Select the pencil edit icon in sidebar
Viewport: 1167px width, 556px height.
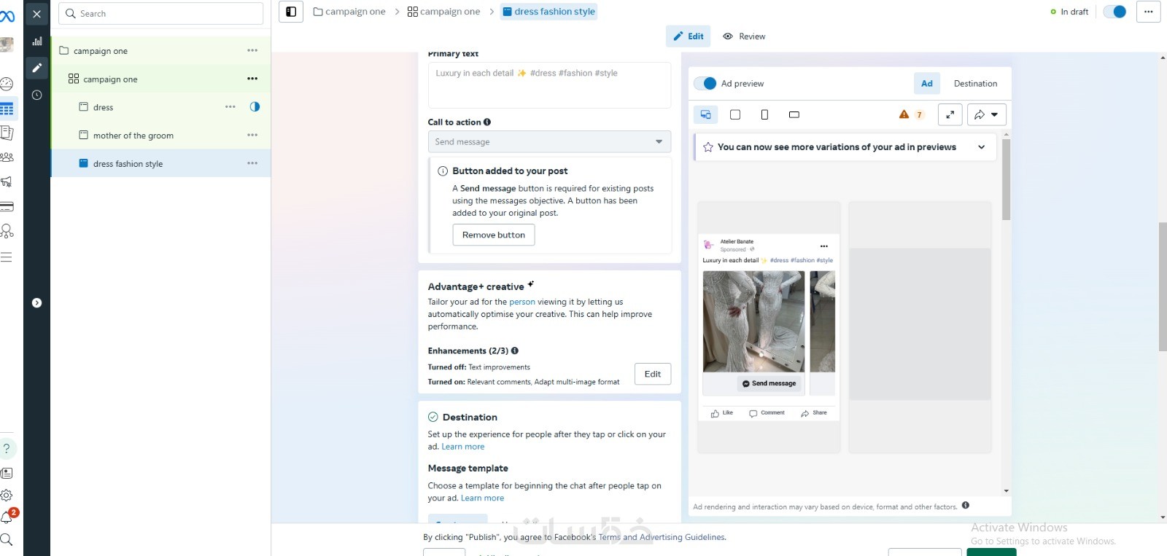click(36, 68)
